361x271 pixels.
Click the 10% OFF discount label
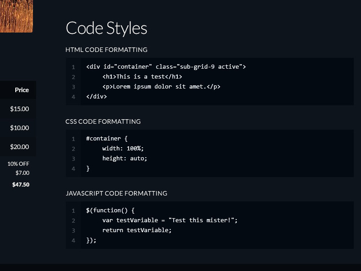click(x=18, y=164)
